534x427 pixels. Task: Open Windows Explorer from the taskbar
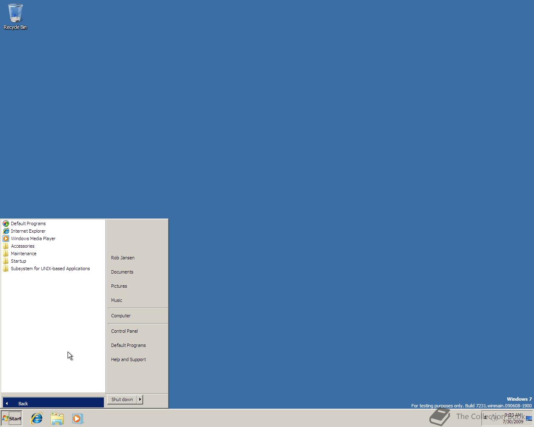57,418
